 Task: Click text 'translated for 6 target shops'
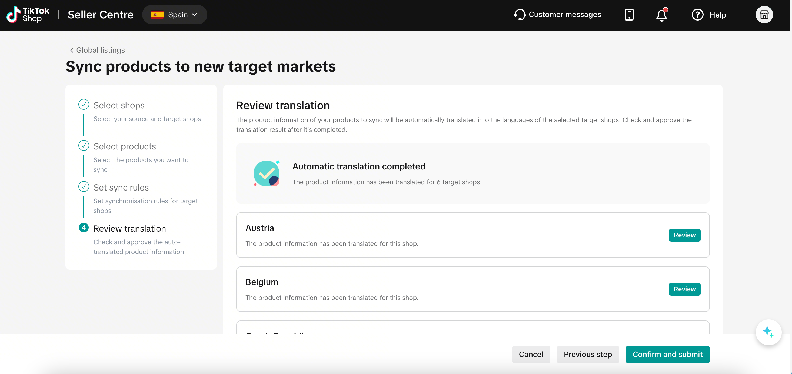click(438, 182)
